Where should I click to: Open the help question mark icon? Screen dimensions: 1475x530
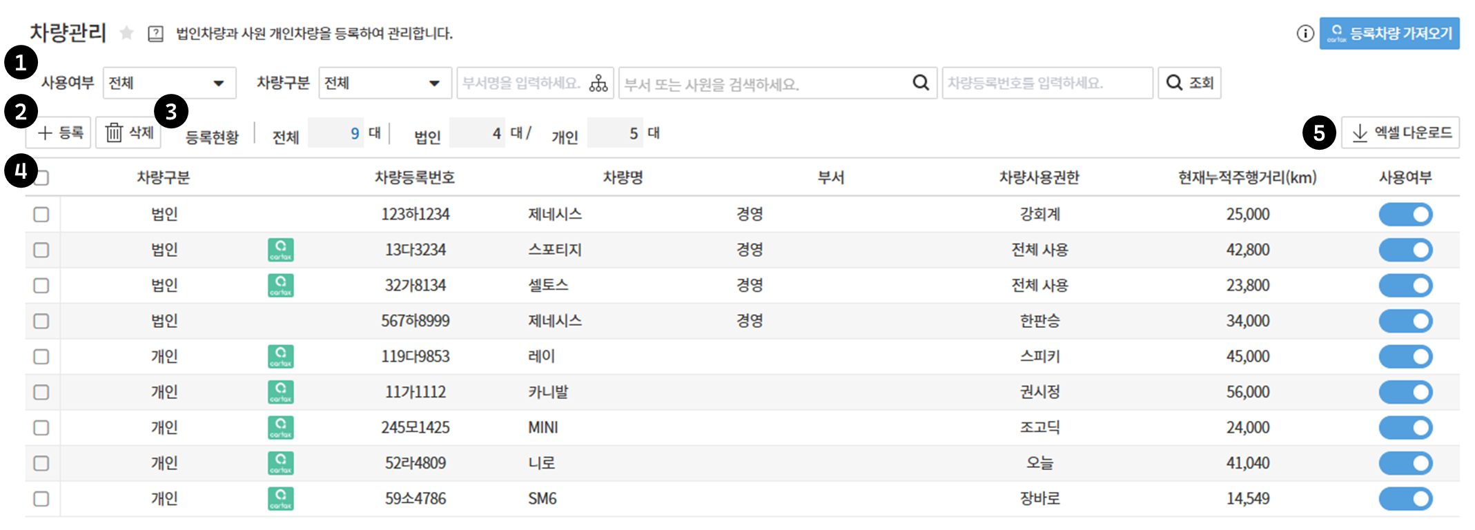[156, 34]
